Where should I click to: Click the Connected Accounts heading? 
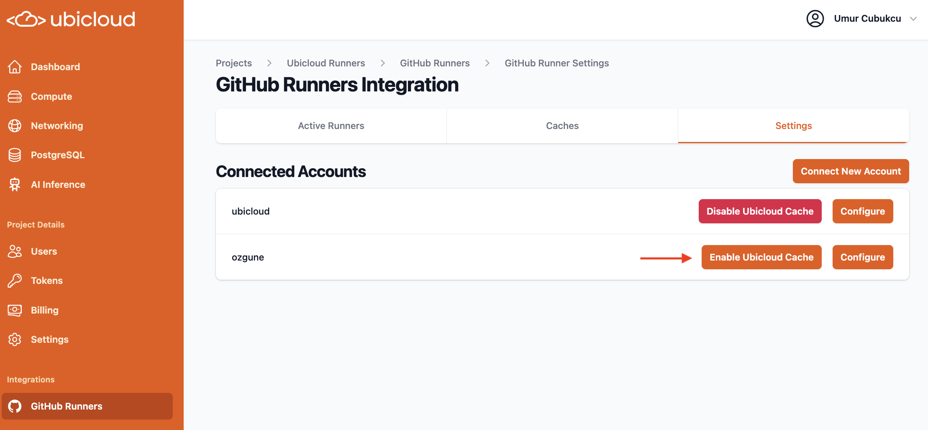(x=291, y=172)
